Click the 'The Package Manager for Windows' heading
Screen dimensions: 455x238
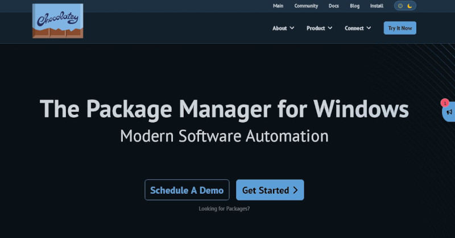click(x=224, y=109)
